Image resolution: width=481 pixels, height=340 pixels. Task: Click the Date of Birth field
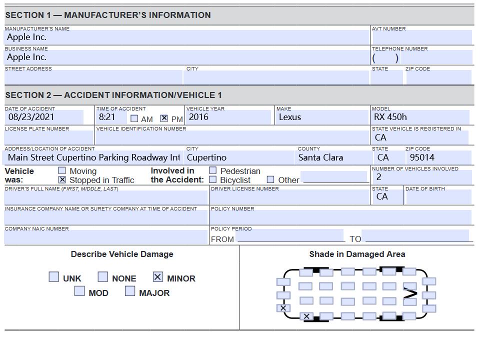pyautogui.click(x=438, y=197)
